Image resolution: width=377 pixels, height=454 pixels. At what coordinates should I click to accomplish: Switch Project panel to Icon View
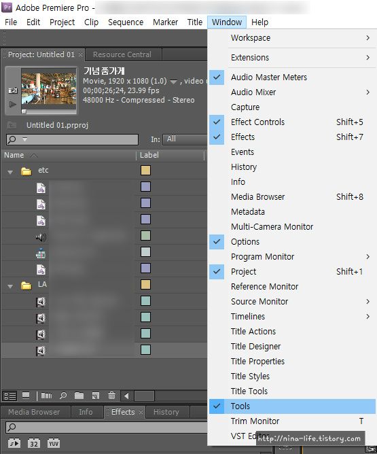[x=26, y=396]
